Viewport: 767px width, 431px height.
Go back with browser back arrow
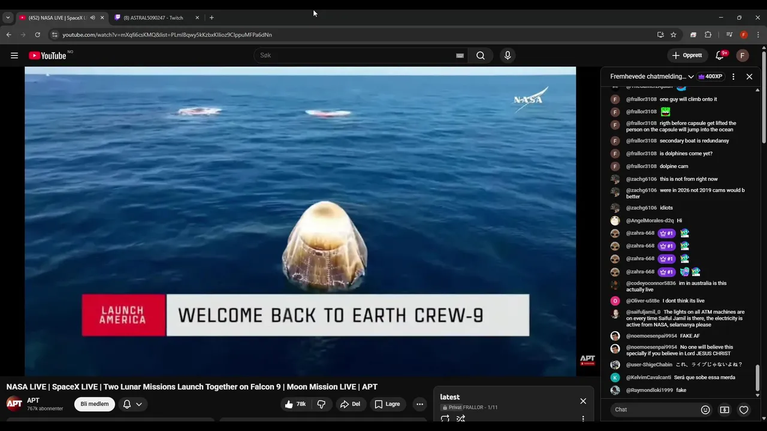click(8, 35)
